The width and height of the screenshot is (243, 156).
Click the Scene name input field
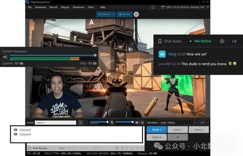pos(55,123)
